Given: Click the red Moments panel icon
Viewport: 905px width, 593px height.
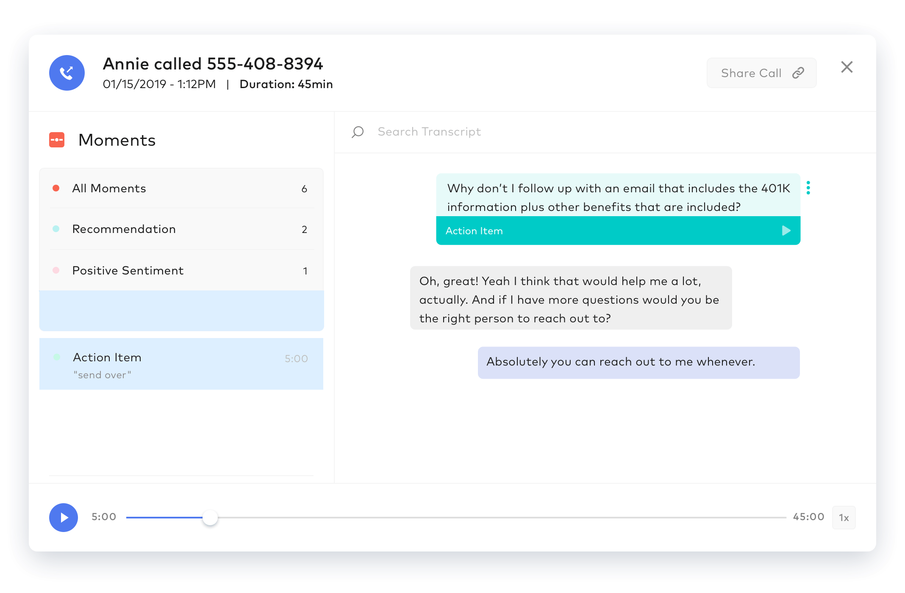Looking at the screenshot, I should tap(57, 140).
